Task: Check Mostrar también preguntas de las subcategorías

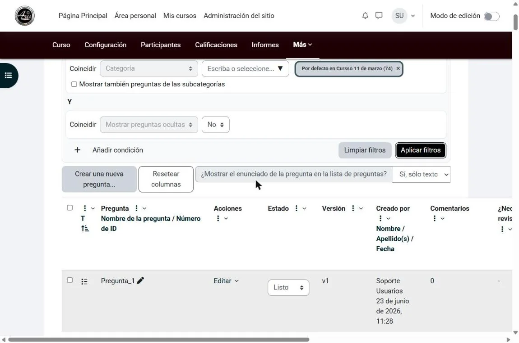Action: 74,85
